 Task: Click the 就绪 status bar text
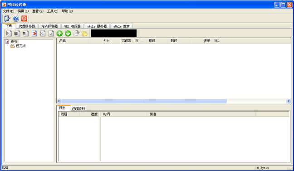tap(5, 168)
